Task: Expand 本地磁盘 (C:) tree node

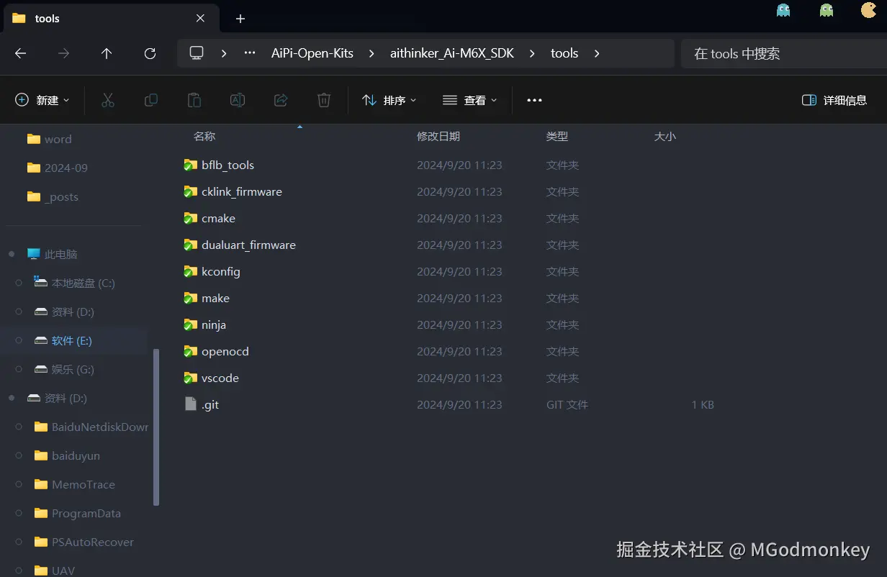Action: pyautogui.click(x=19, y=283)
